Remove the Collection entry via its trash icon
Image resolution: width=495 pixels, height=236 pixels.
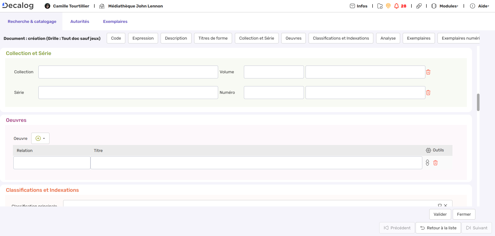pyautogui.click(x=428, y=72)
